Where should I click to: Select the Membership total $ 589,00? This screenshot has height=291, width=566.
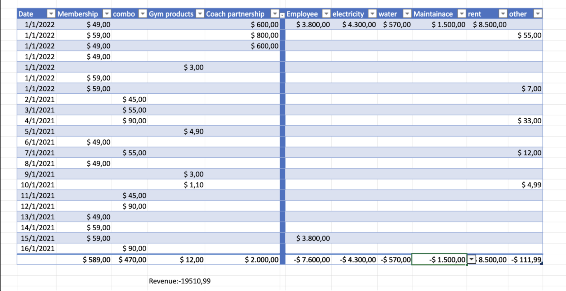point(84,260)
